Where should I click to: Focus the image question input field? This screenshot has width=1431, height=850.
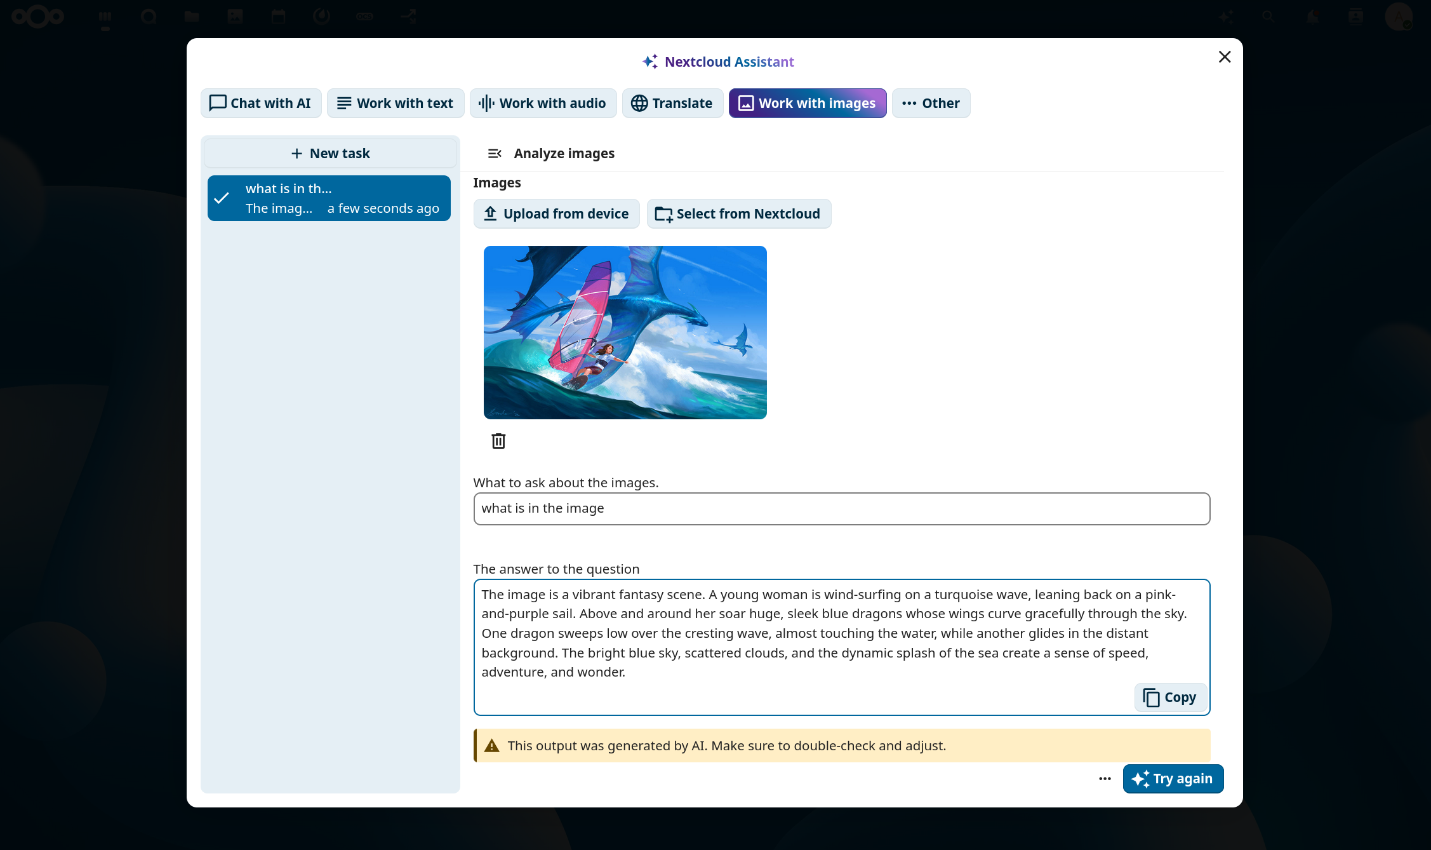(x=841, y=508)
